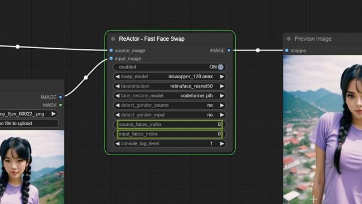
Task: Click the console_log_level value field
Action: click(x=170, y=143)
